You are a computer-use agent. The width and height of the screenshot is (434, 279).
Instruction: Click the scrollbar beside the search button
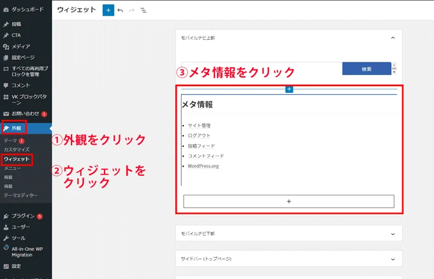[x=394, y=68]
